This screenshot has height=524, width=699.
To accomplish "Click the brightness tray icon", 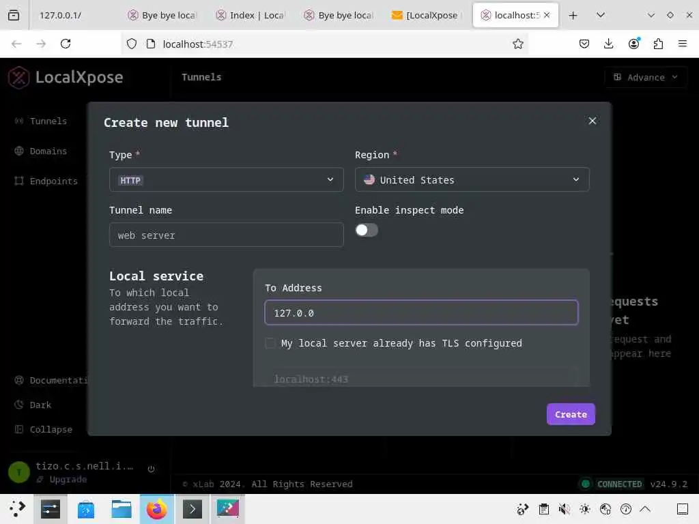I will 584,509.
